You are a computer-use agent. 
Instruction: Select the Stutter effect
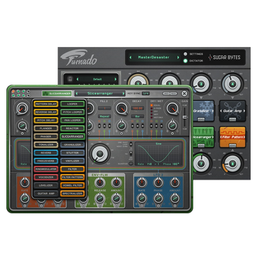(72, 153)
